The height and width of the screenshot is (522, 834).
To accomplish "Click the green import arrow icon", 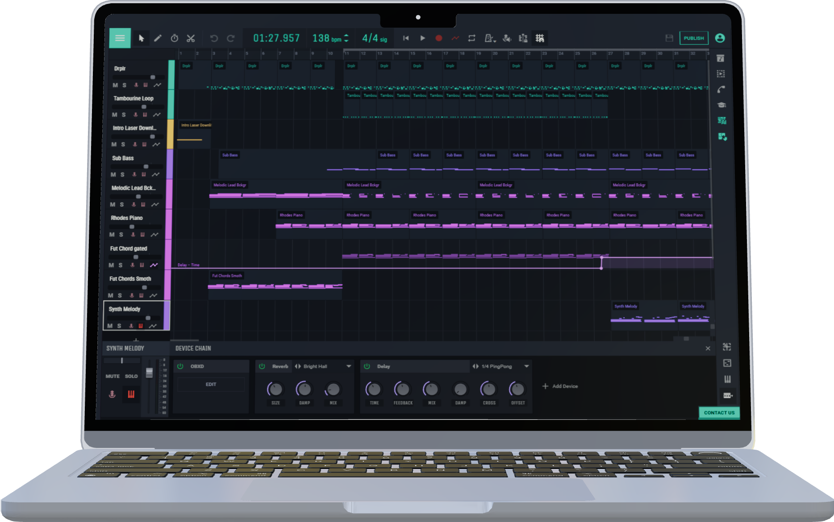I will pyautogui.click(x=722, y=137).
